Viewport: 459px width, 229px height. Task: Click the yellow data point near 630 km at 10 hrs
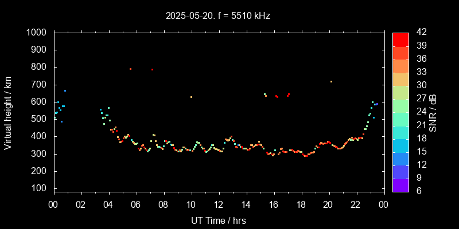191,97
